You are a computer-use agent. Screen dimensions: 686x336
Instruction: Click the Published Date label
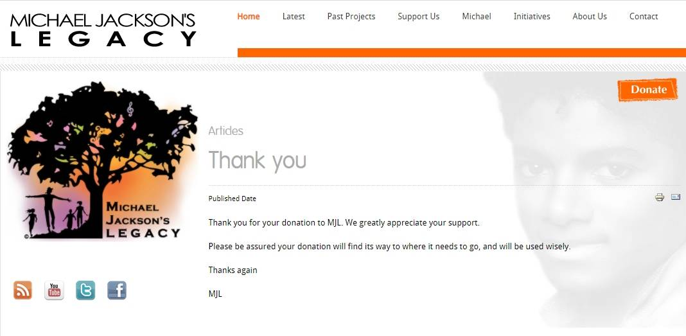[233, 199]
